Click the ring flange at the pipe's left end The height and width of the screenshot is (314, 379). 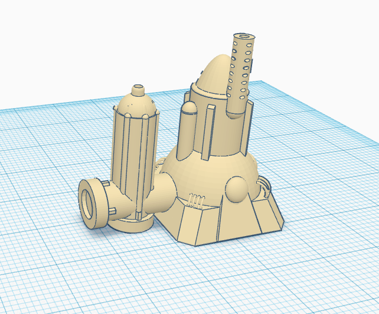92,204
